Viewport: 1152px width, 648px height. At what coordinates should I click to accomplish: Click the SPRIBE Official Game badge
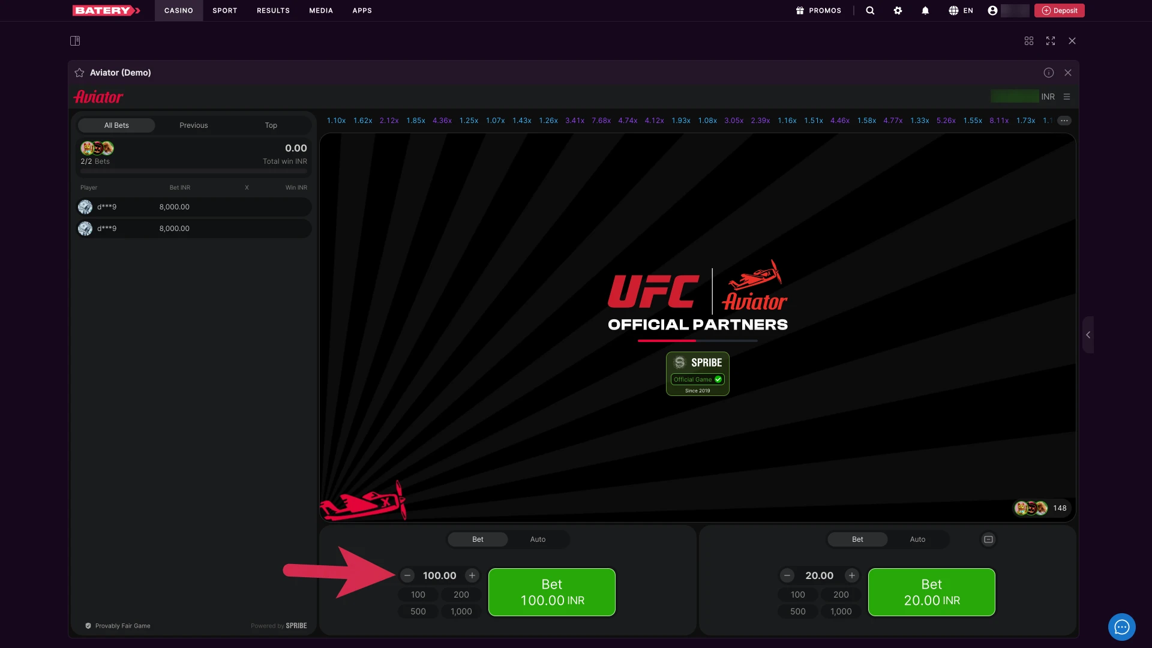tap(698, 374)
